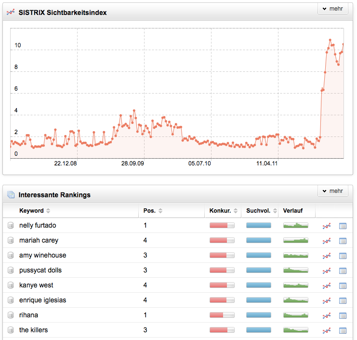The image size is (357, 340).
Task: Click the nelly furtado keyword
Action: (38, 225)
